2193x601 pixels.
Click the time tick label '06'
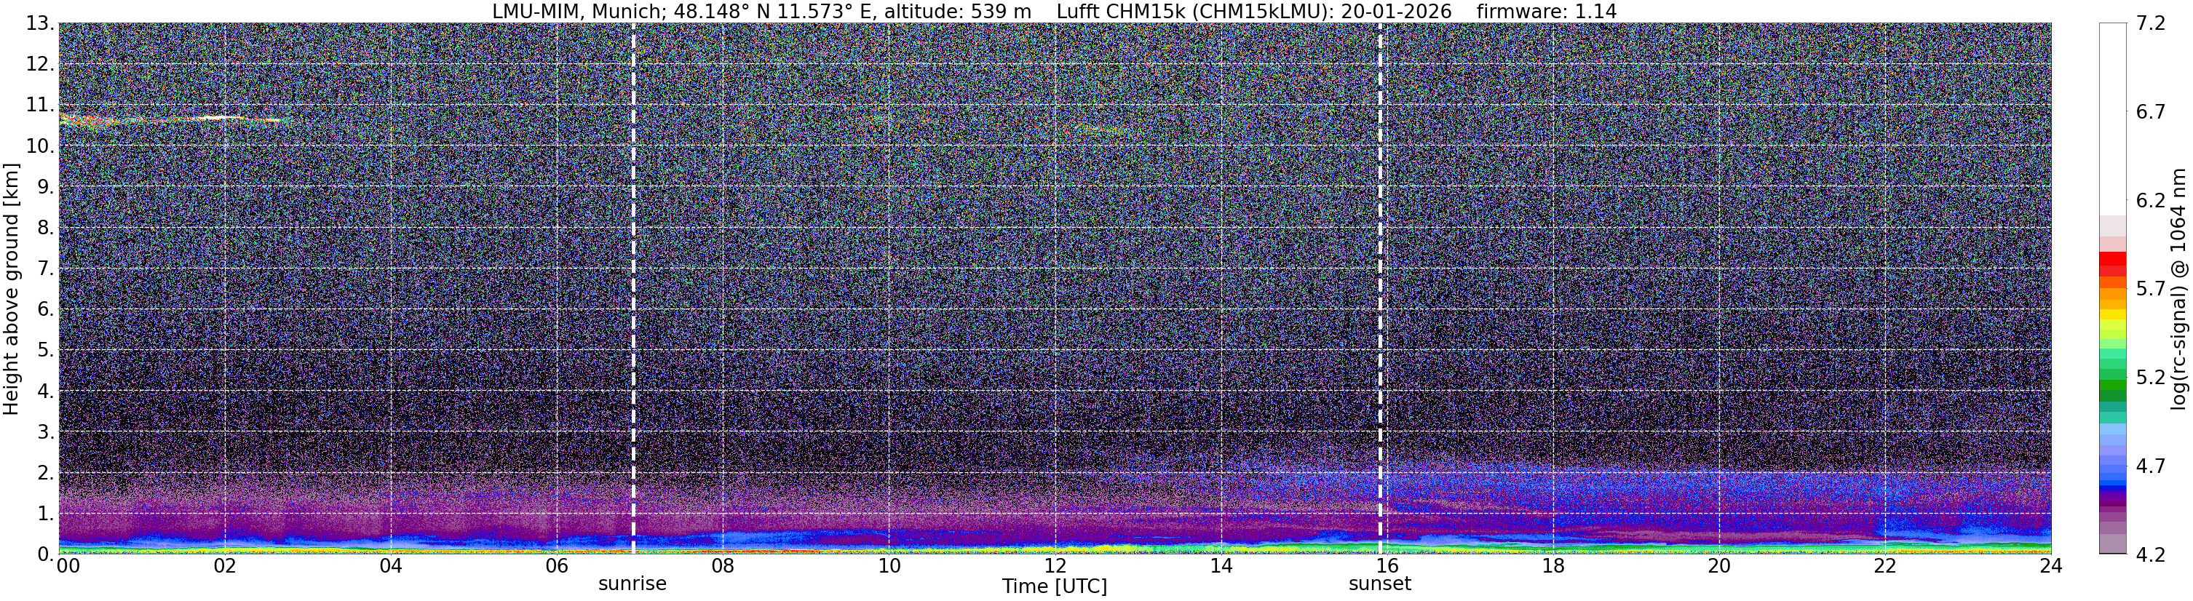tap(557, 566)
